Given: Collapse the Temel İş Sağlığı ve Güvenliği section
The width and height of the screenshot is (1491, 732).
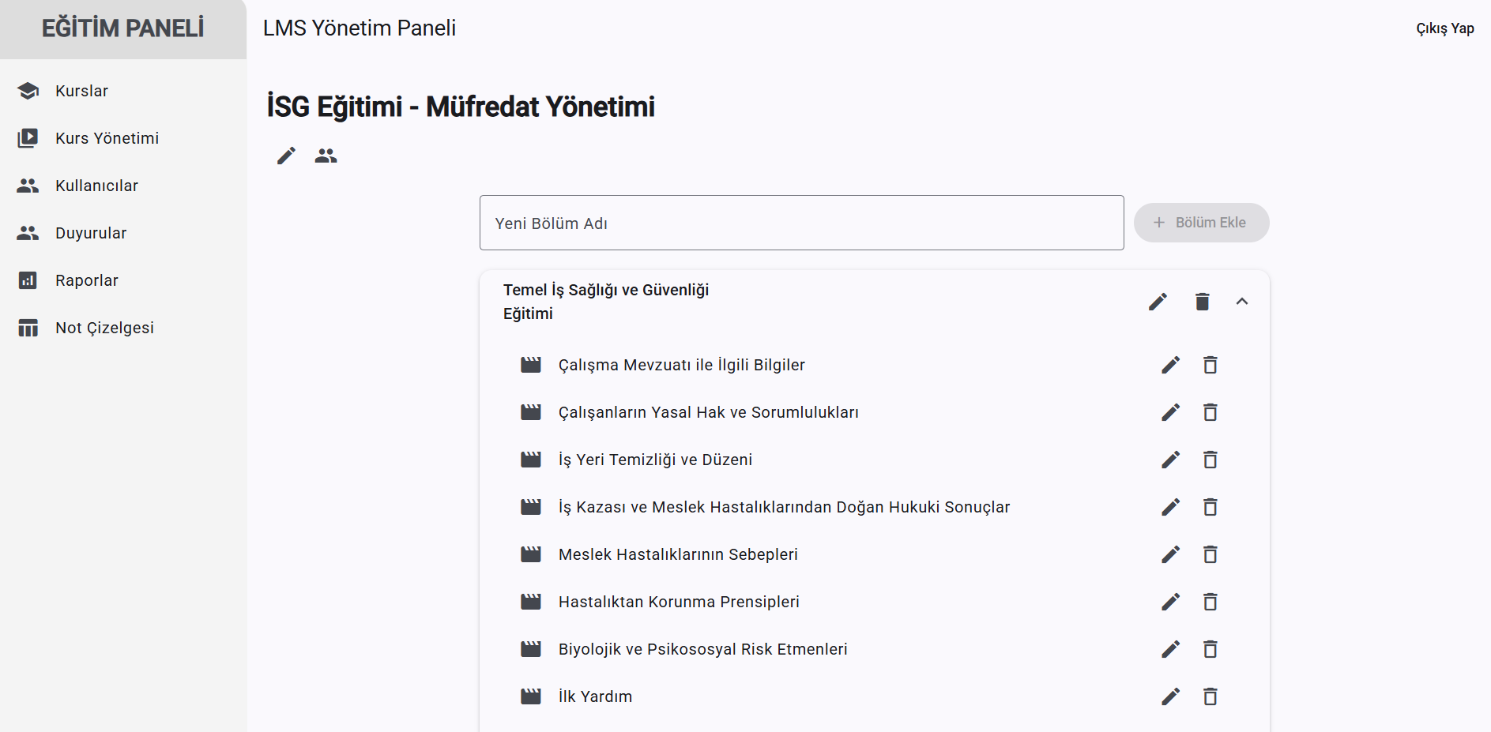Looking at the screenshot, I should tap(1241, 302).
